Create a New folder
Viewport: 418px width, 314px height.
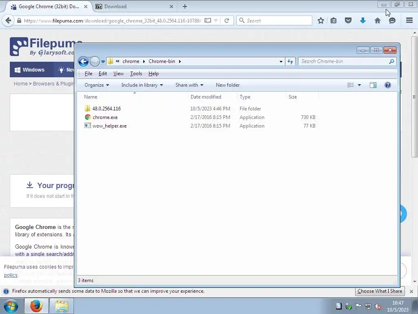pos(228,85)
